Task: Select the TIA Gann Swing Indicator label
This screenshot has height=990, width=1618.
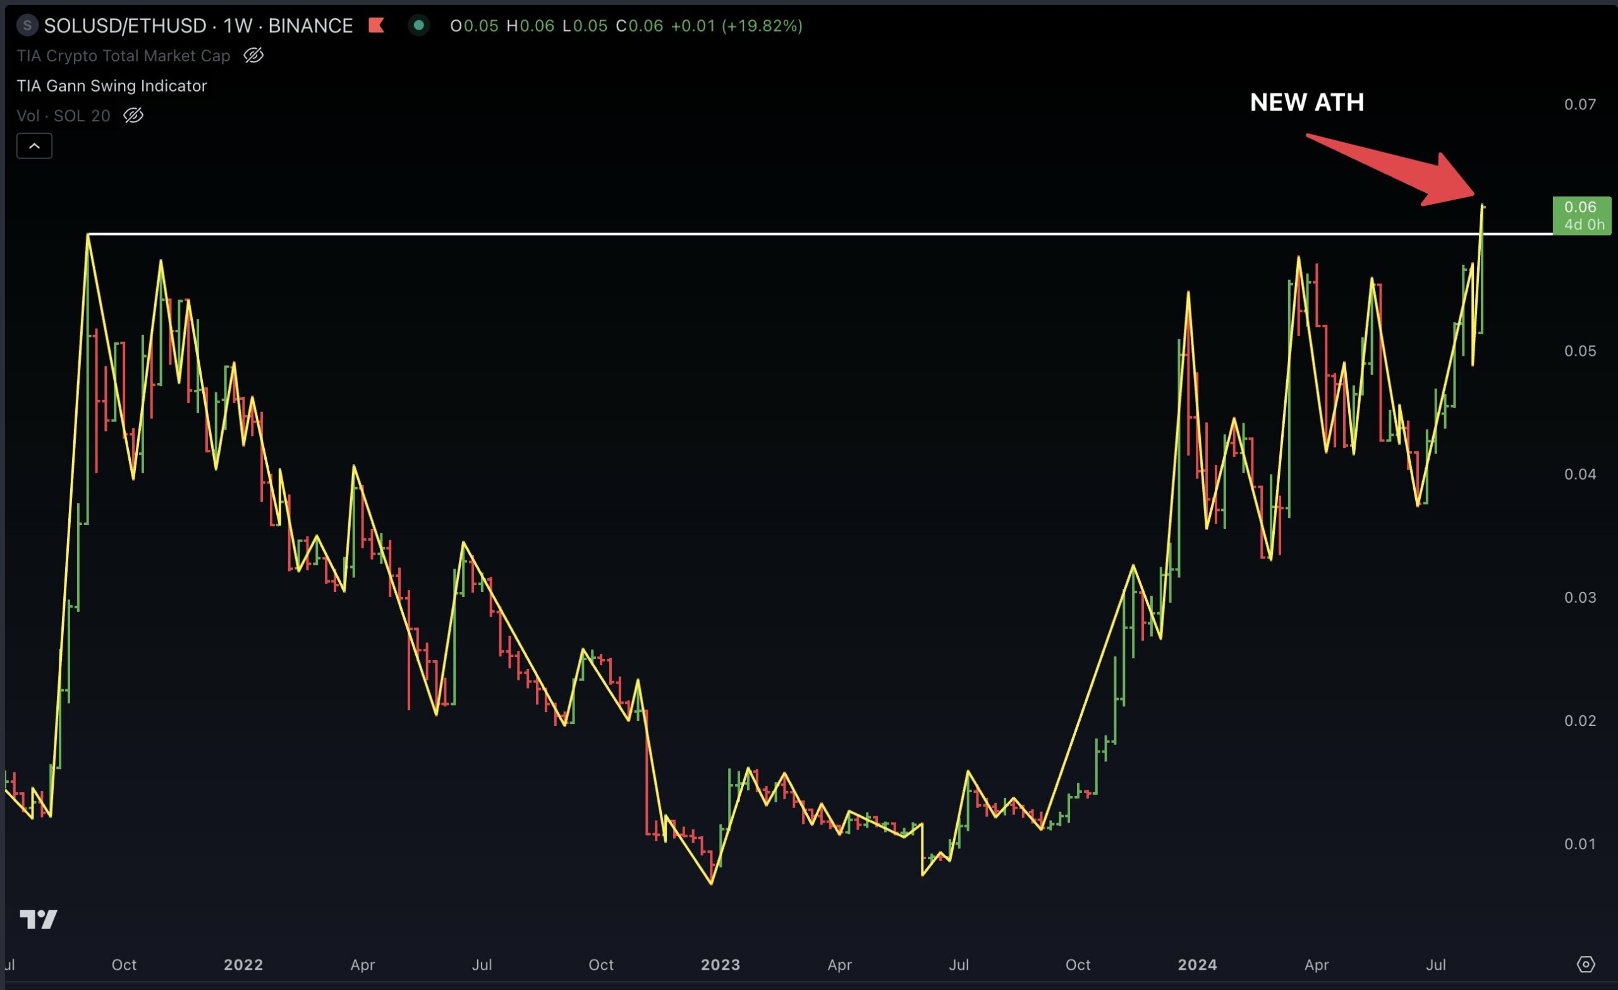Action: coord(112,86)
